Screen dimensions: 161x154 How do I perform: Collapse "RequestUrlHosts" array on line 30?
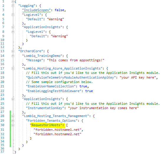pyautogui.click(x=13, y=125)
